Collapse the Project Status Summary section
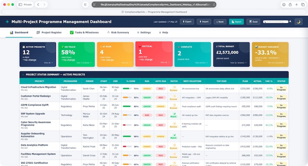 (x=23, y=75)
